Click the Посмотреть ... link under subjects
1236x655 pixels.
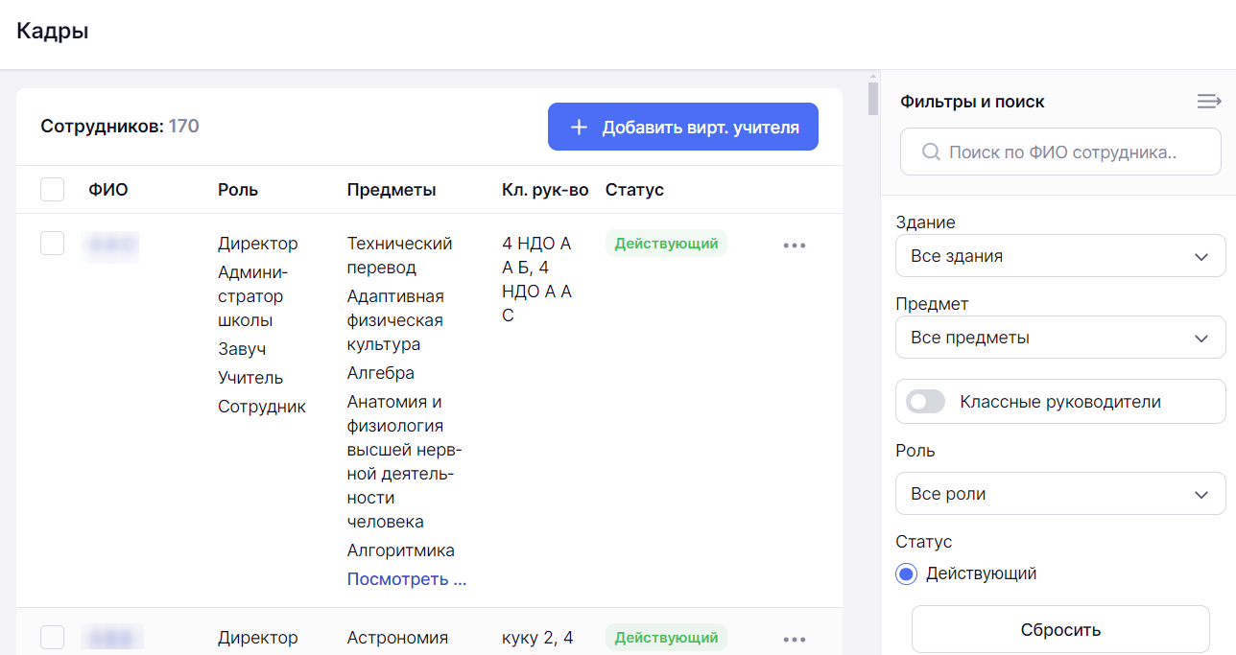click(407, 579)
